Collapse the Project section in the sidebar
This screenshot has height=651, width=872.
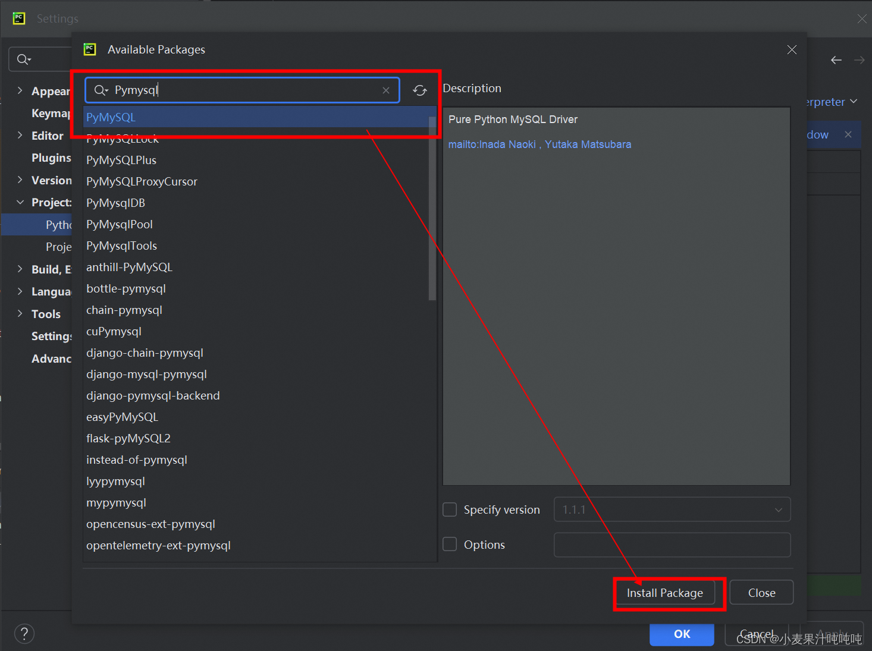[x=20, y=202]
